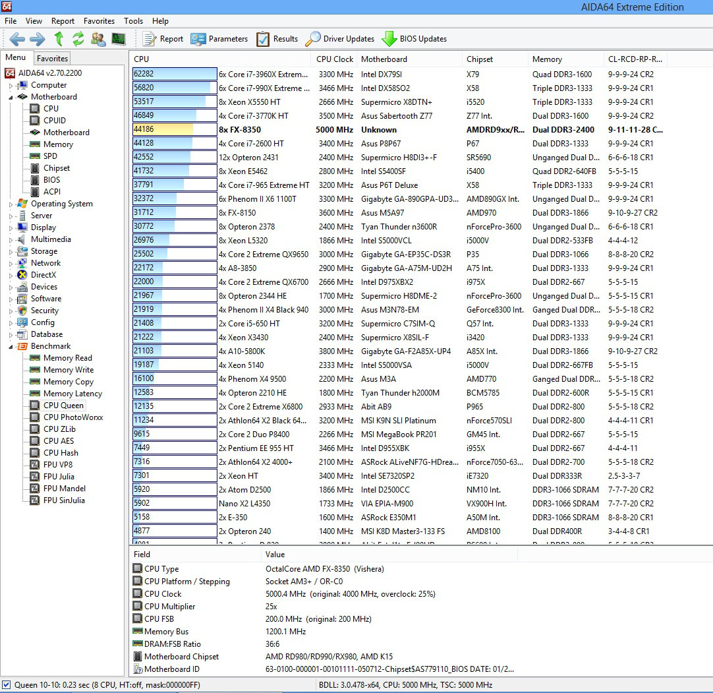
Task: Click the green Up arrow icon
Action: coord(59,39)
